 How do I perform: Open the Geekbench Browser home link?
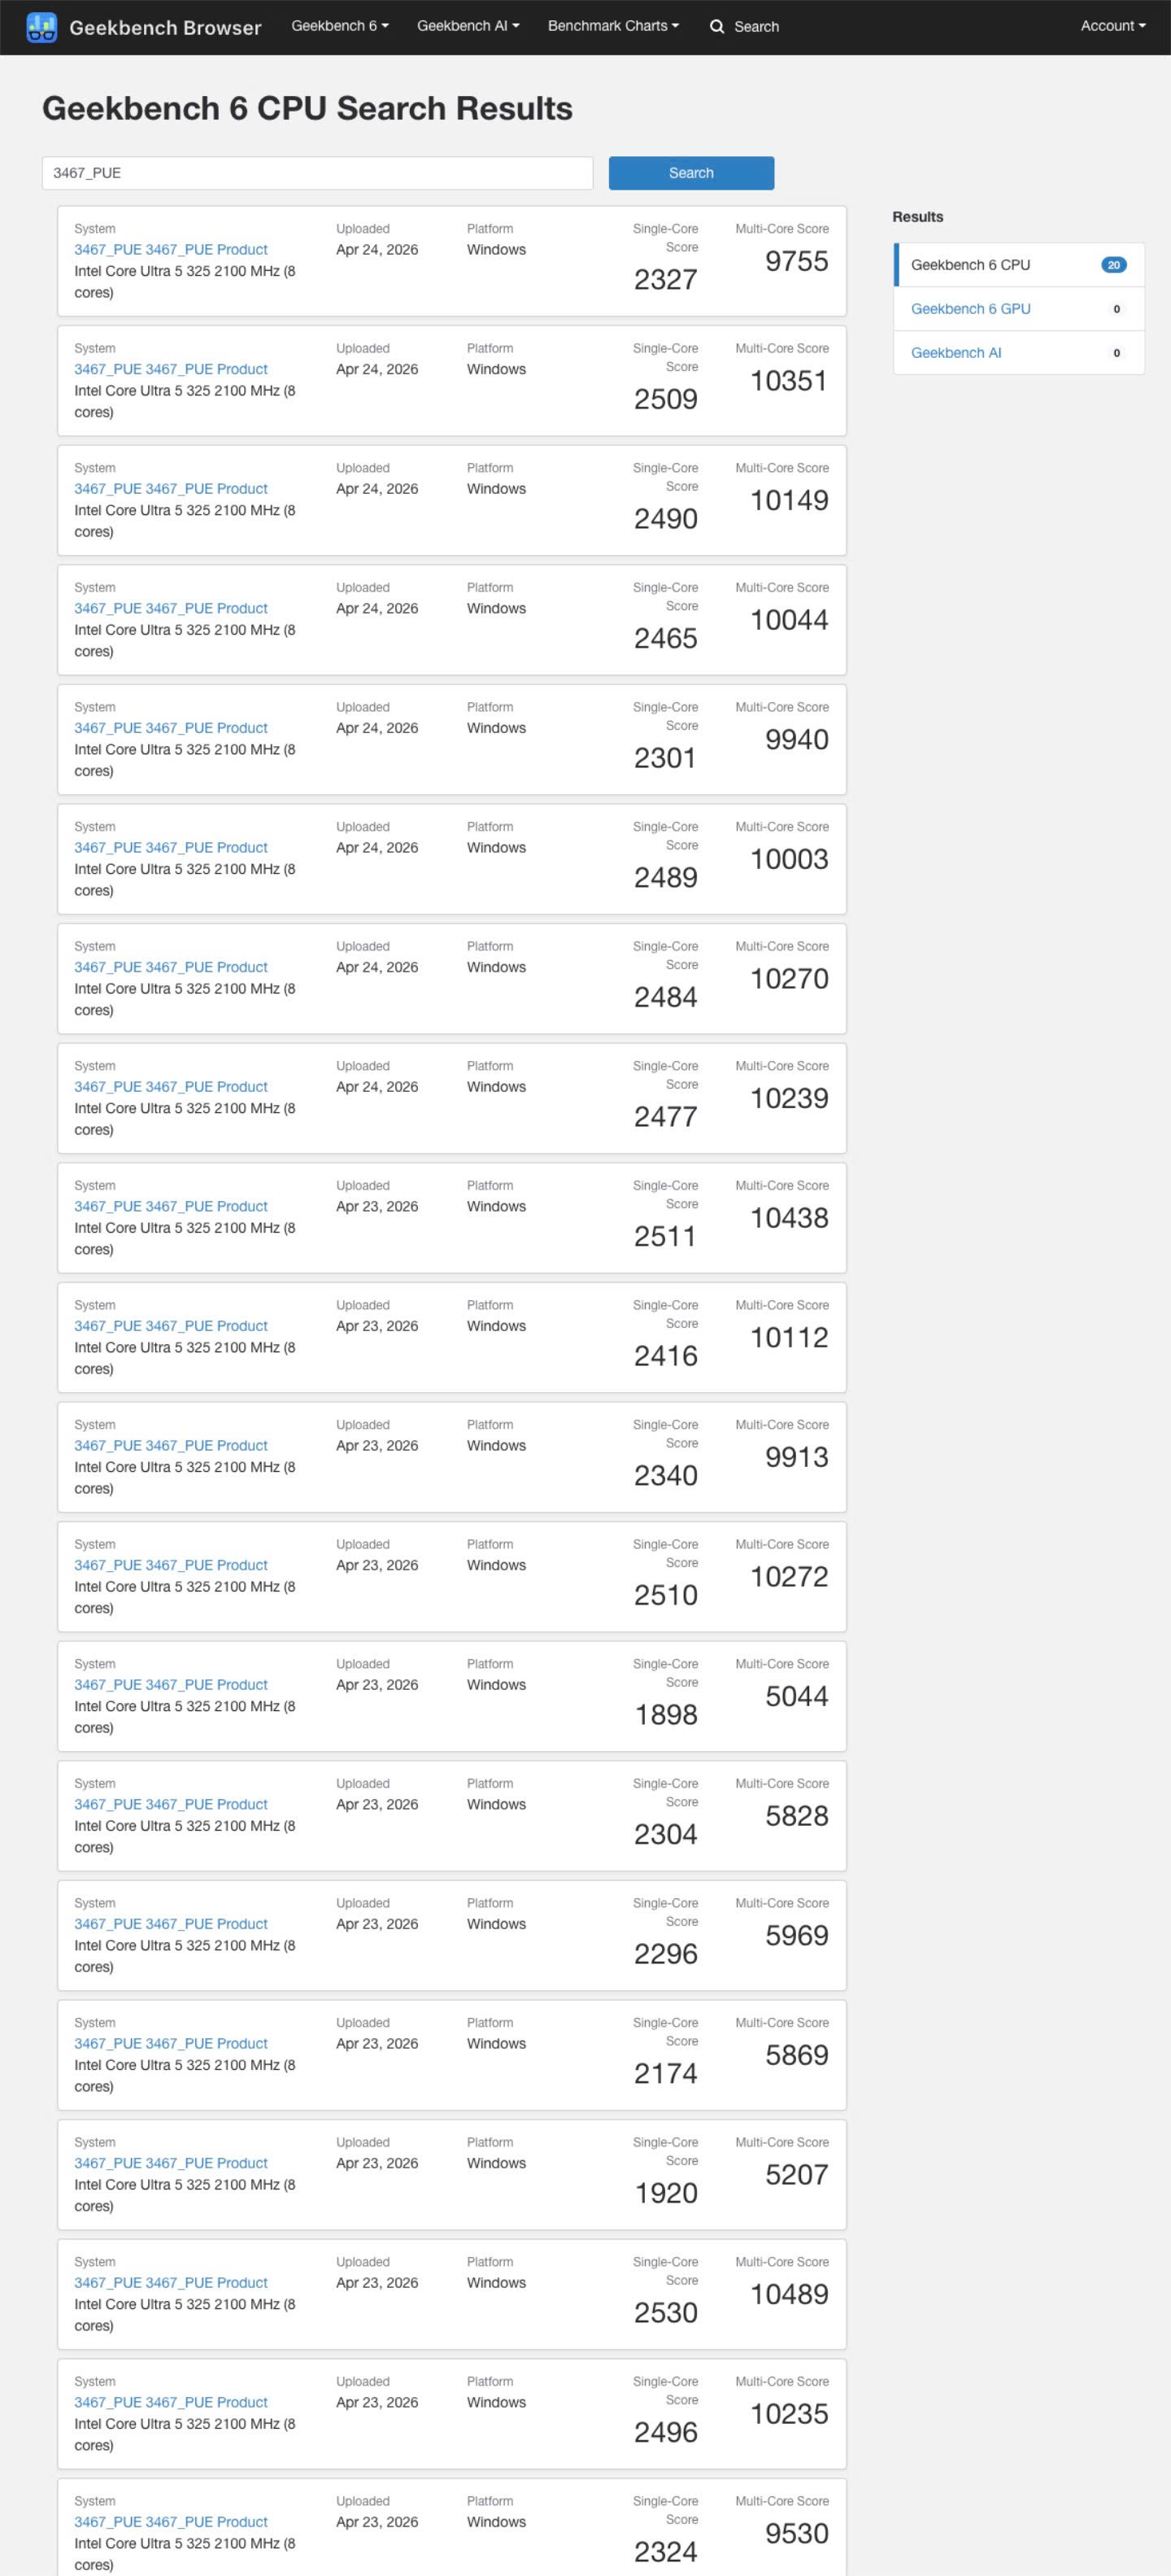165,27
